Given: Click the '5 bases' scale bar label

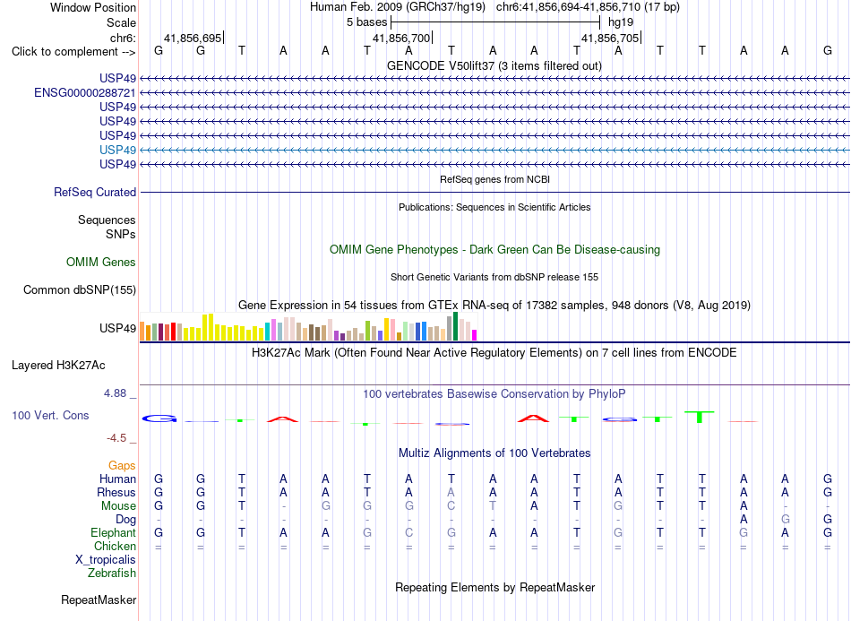Looking at the screenshot, I should [x=367, y=22].
